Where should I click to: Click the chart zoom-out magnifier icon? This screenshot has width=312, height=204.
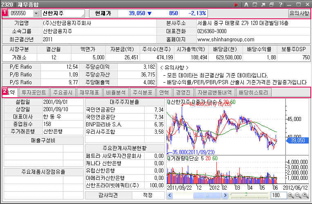(298, 195)
